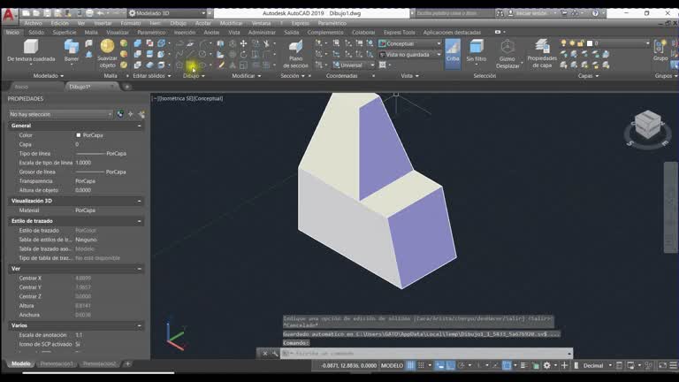Click the select objects icon in Propiedades
This screenshot has height=382, width=679.
[131, 114]
